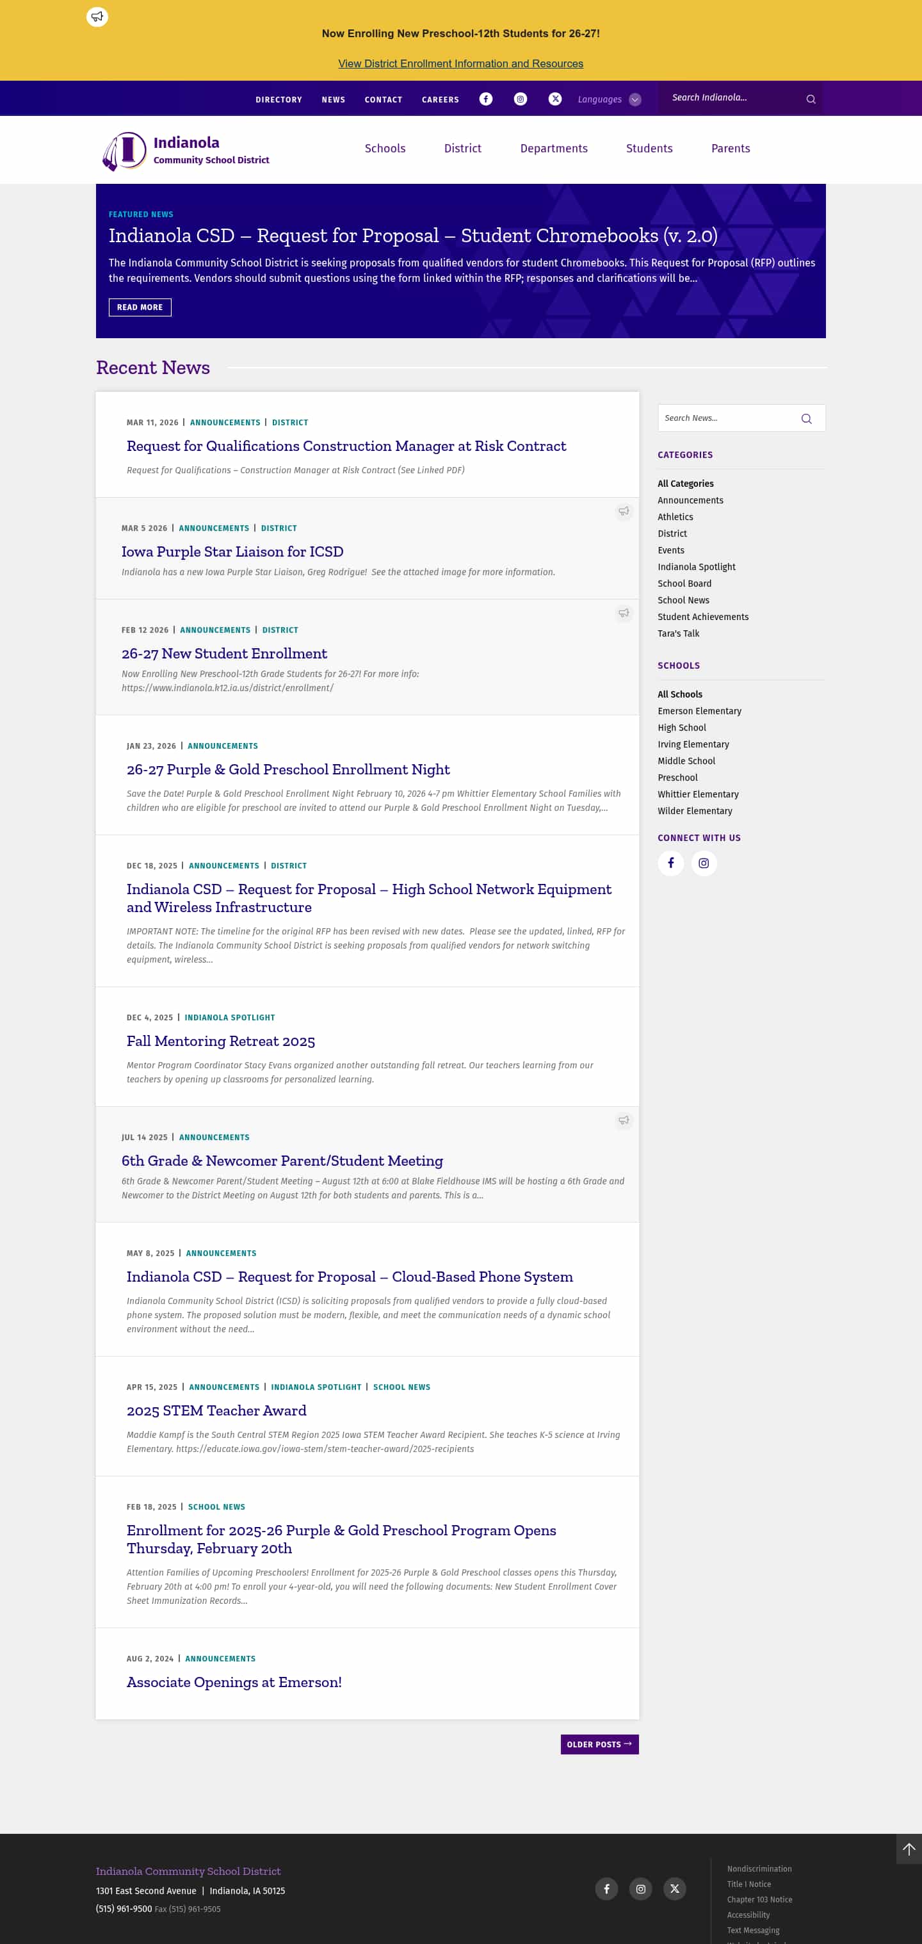Filter news by School Board category
The height and width of the screenshot is (1944, 922).
coord(684,584)
